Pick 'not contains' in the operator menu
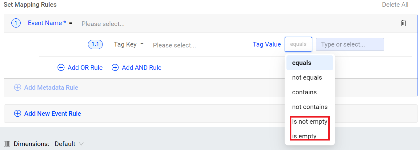 click(310, 107)
